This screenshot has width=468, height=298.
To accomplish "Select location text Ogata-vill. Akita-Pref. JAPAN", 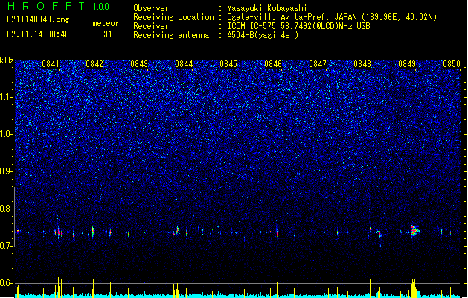I will pyautogui.click(x=292, y=17).
